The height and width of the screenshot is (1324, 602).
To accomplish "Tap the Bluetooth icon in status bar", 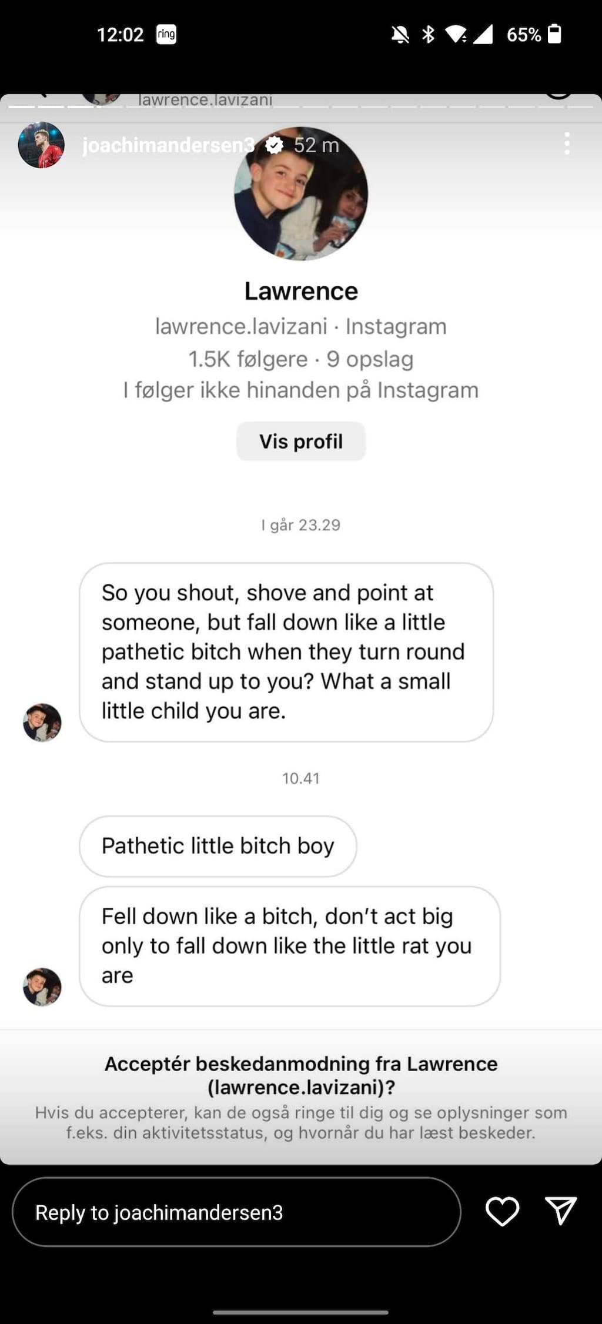I will click(428, 35).
